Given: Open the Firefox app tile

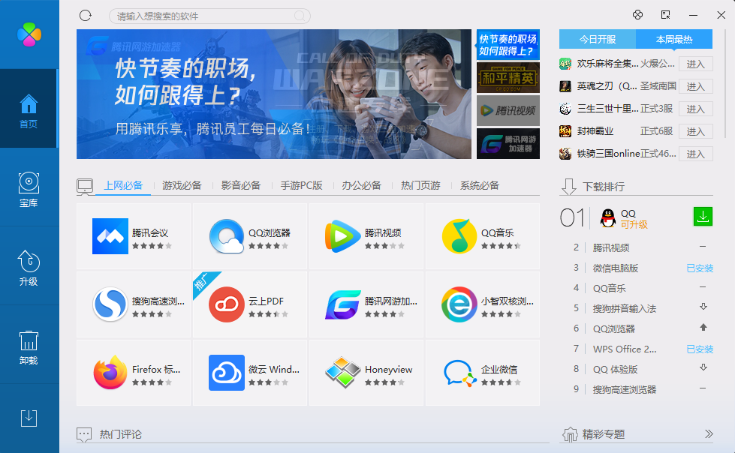Looking at the screenshot, I should pyautogui.click(x=134, y=373).
